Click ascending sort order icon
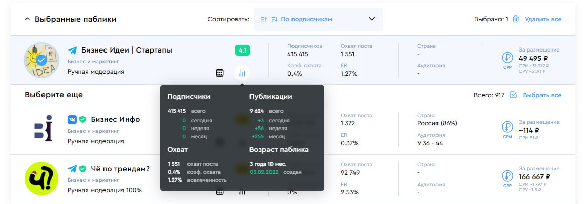584x204 pixels. point(264,19)
